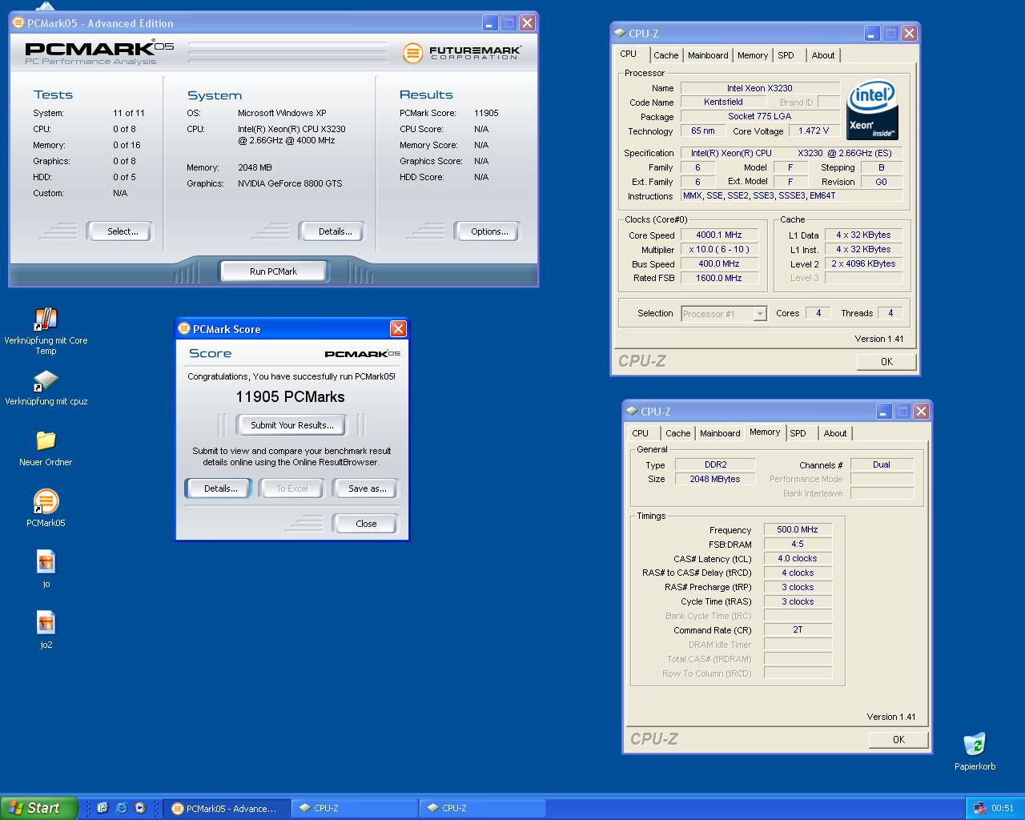1025x820 pixels.
Task: Click Options... button under Results
Action: [x=487, y=231]
